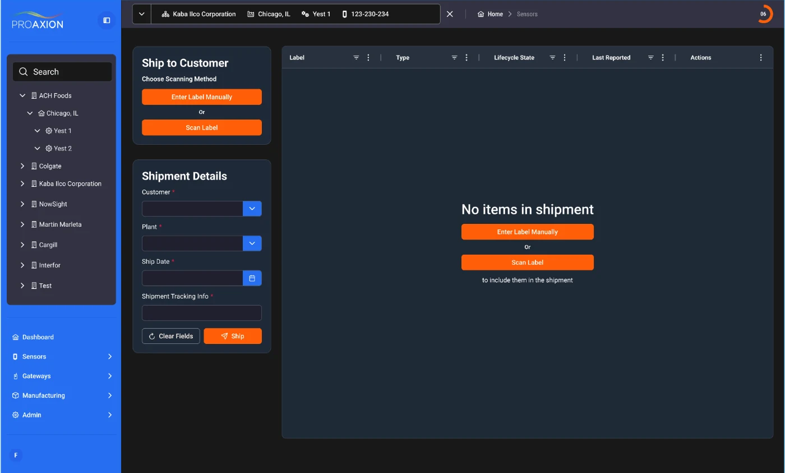Expand Sensors submenu chevron
This screenshot has width=785, height=473.
point(110,357)
